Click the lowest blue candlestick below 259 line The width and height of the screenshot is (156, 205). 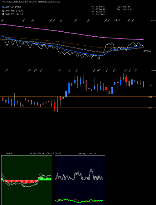coord(57,107)
